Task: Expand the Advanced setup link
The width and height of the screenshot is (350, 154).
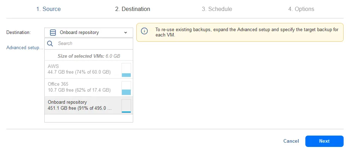Action: click(x=24, y=48)
